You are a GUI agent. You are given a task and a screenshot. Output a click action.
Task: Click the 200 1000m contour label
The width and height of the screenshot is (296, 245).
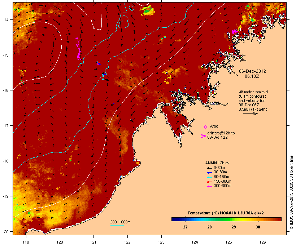pyautogui.click(x=120, y=222)
